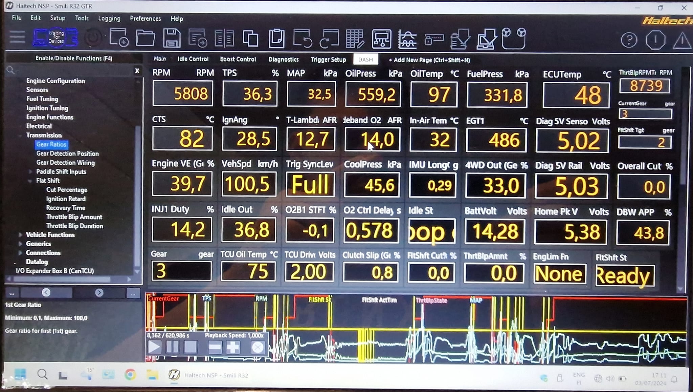
Task: Click the ThrtBlpState label in the graph
Action: coord(431,300)
